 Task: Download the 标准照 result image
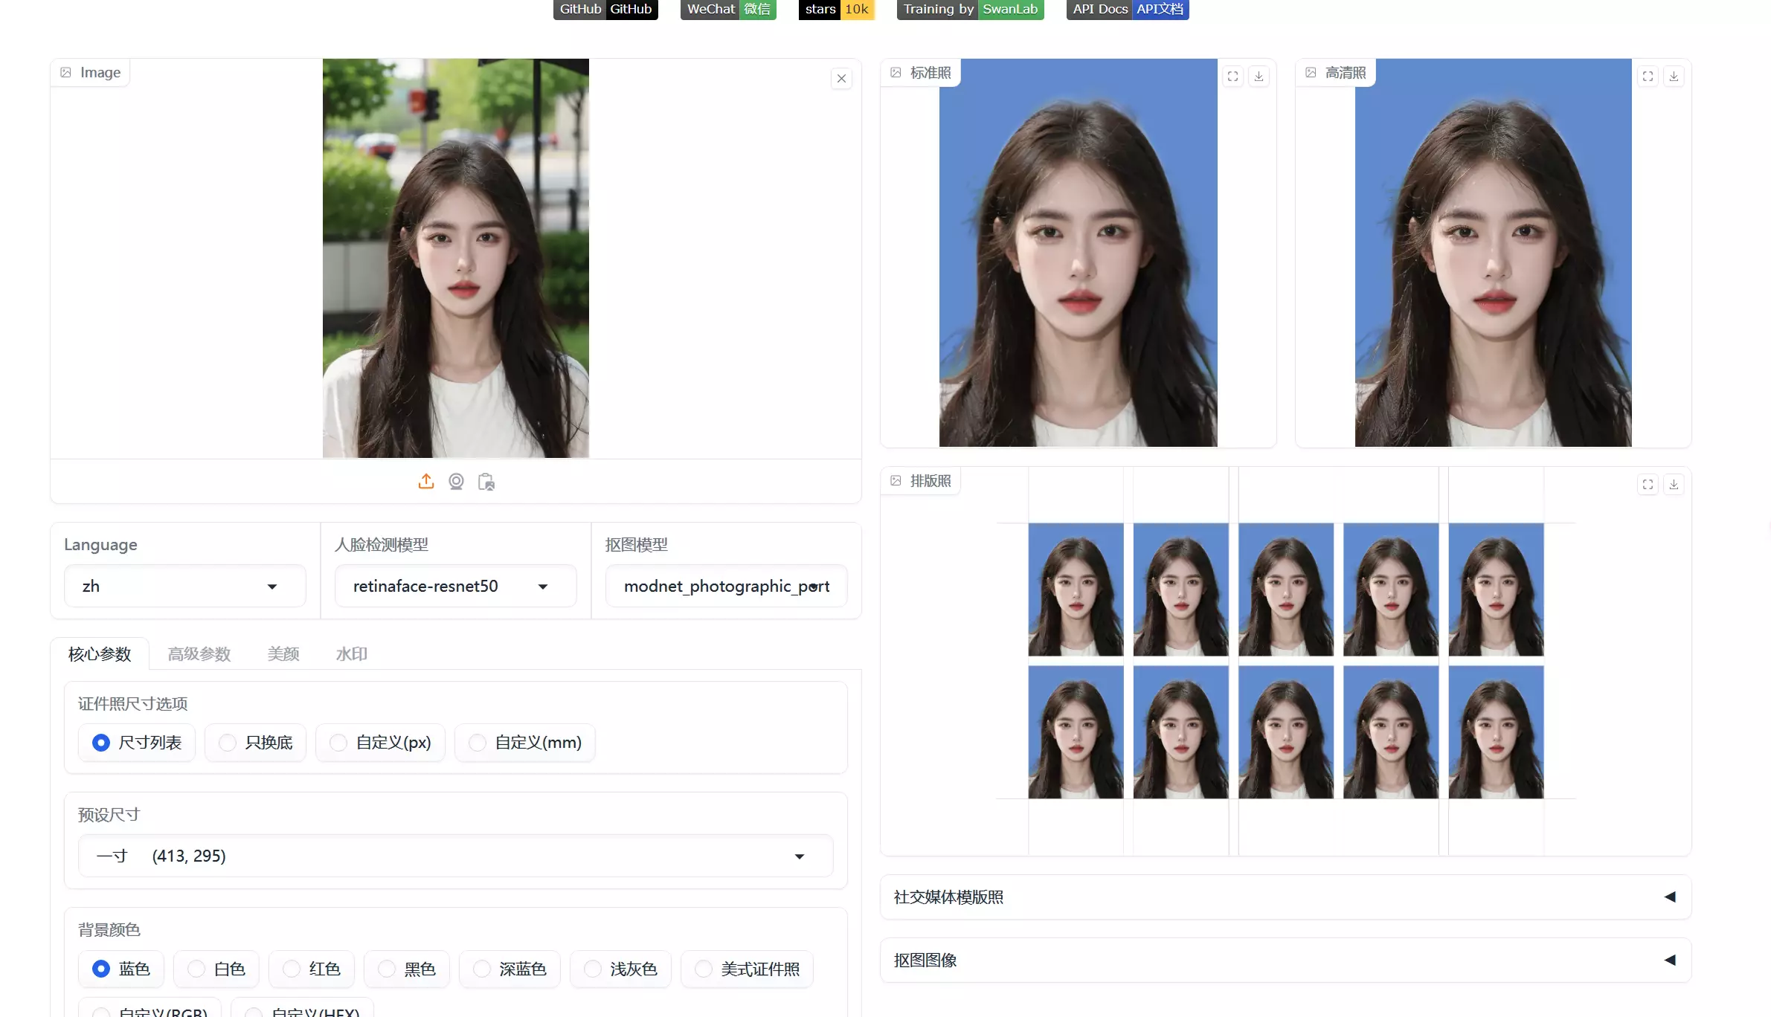[x=1259, y=76]
